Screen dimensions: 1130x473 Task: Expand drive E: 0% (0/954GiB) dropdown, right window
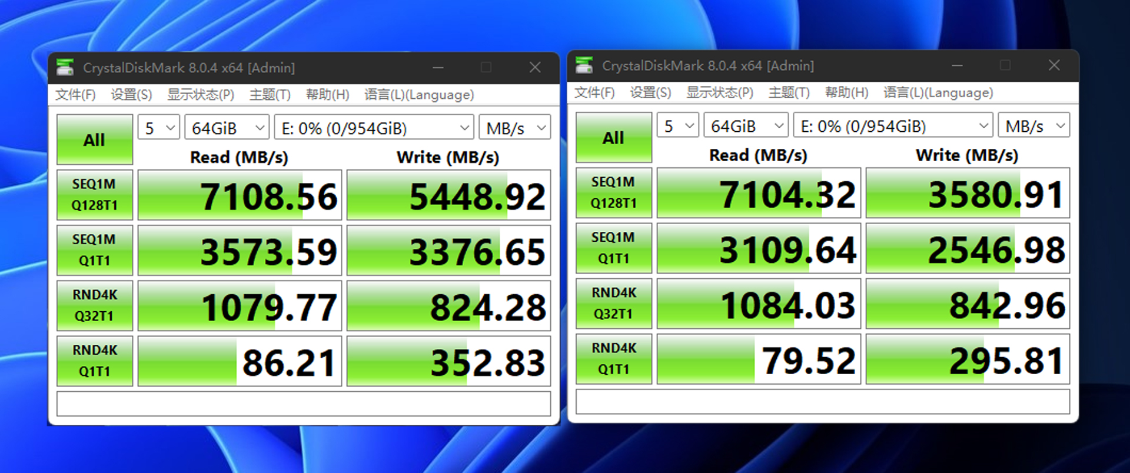tap(893, 125)
